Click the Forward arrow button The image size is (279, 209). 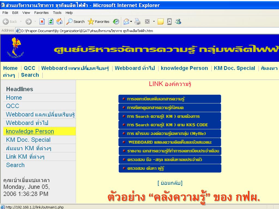click(28, 22)
